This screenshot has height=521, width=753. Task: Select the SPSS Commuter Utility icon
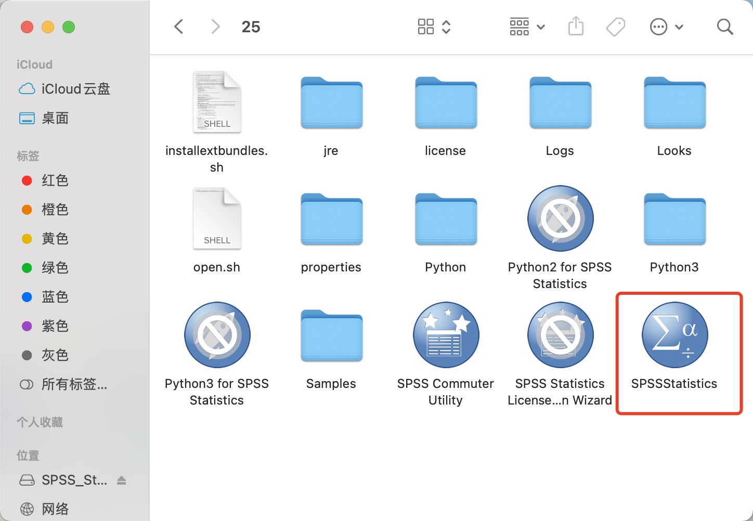click(x=446, y=335)
